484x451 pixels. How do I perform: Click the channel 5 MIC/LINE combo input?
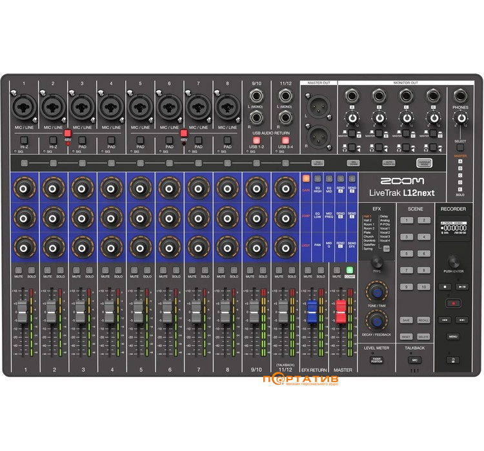(x=140, y=107)
